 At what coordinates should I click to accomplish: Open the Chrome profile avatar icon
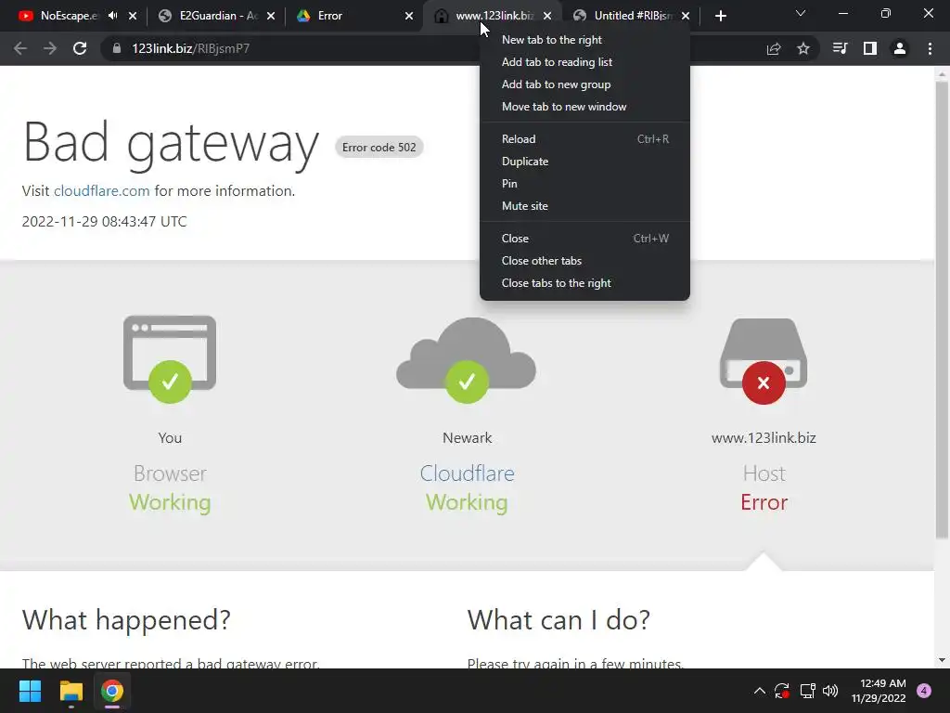(900, 48)
